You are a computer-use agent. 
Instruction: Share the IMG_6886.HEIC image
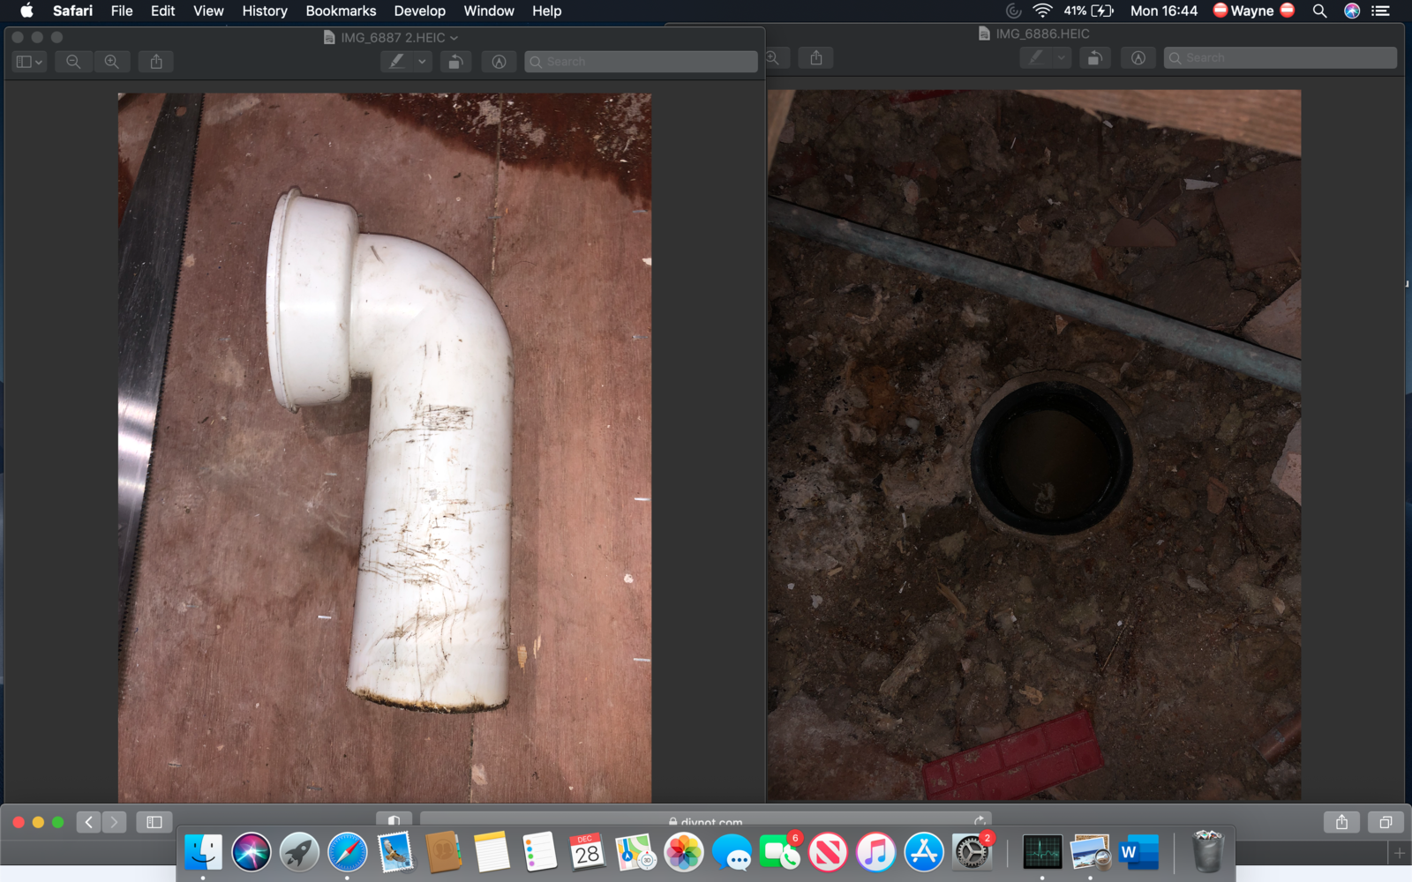[816, 58]
